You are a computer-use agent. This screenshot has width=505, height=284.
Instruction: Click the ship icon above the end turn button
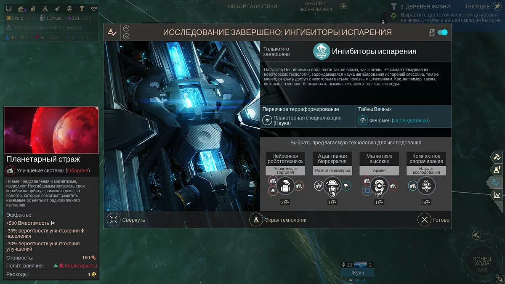point(477,234)
